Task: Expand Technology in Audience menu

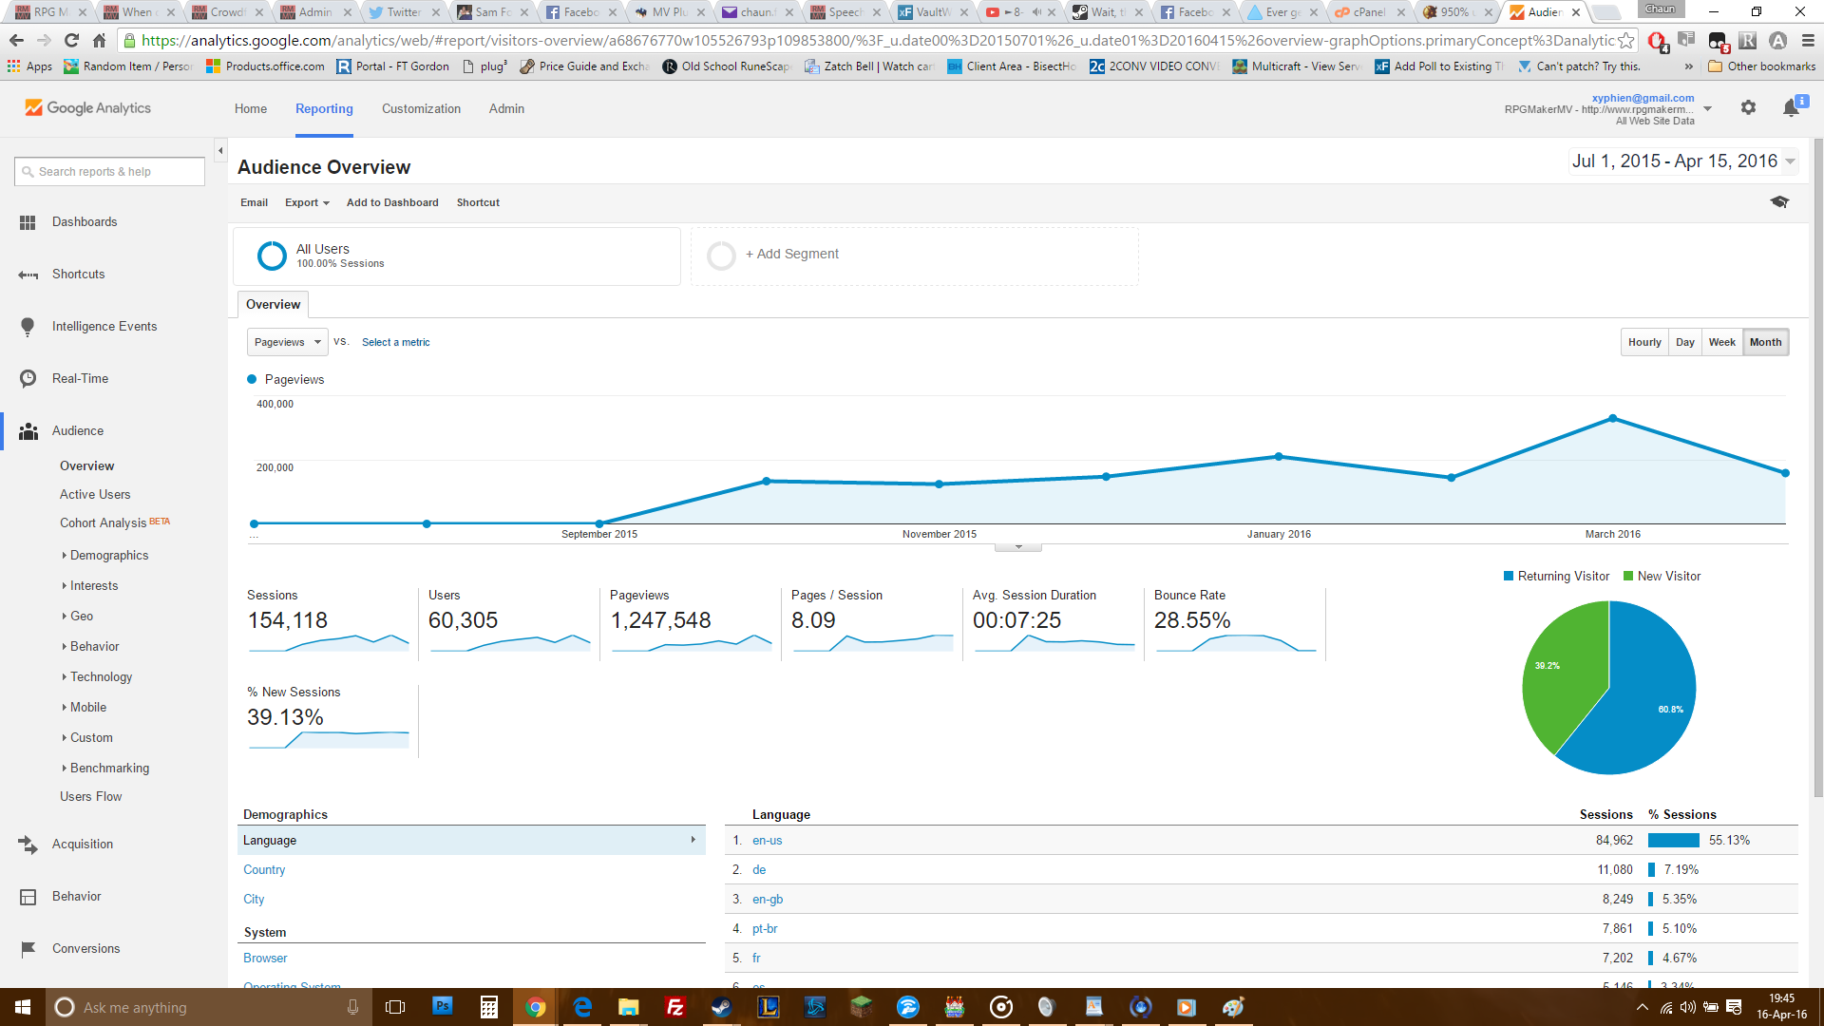Action: (x=101, y=677)
